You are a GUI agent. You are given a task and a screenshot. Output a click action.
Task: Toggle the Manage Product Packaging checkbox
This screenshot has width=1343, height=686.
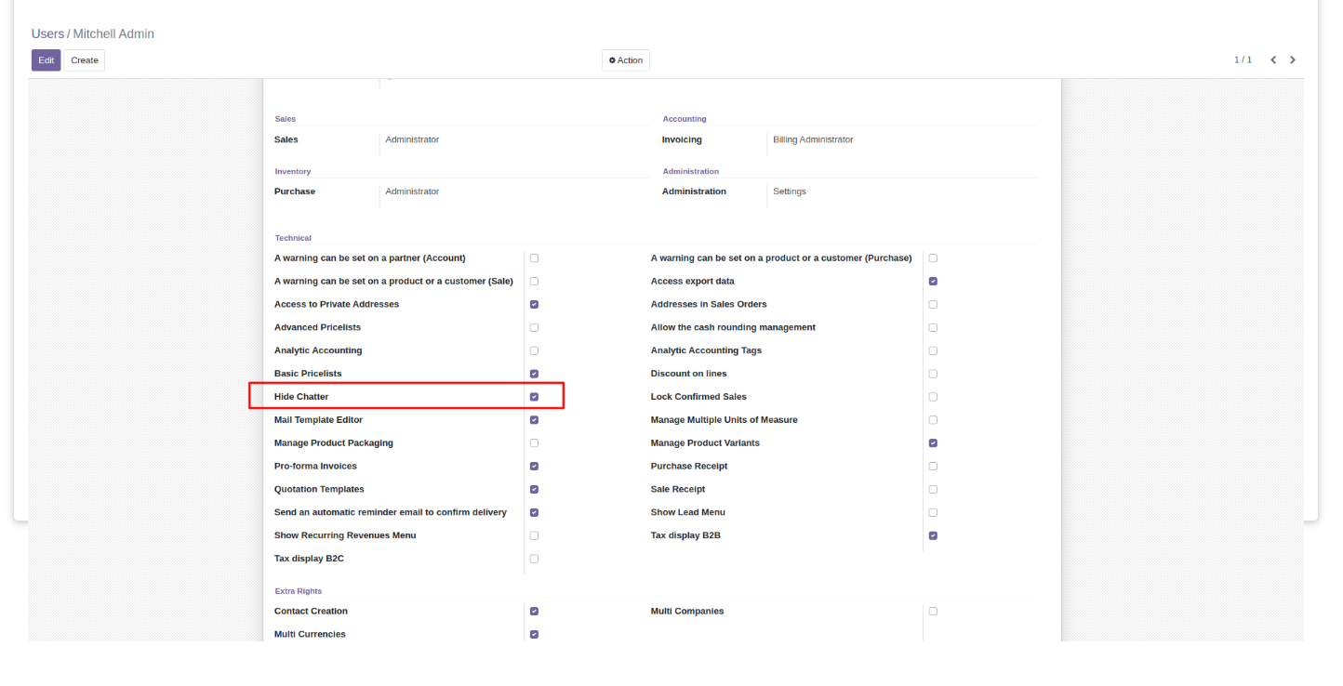534,443
